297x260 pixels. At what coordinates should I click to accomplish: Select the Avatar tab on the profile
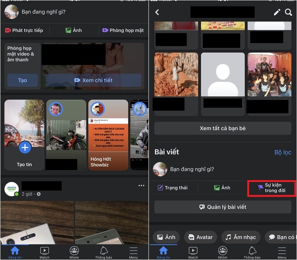pyautogui.click(x=200, y=237)
